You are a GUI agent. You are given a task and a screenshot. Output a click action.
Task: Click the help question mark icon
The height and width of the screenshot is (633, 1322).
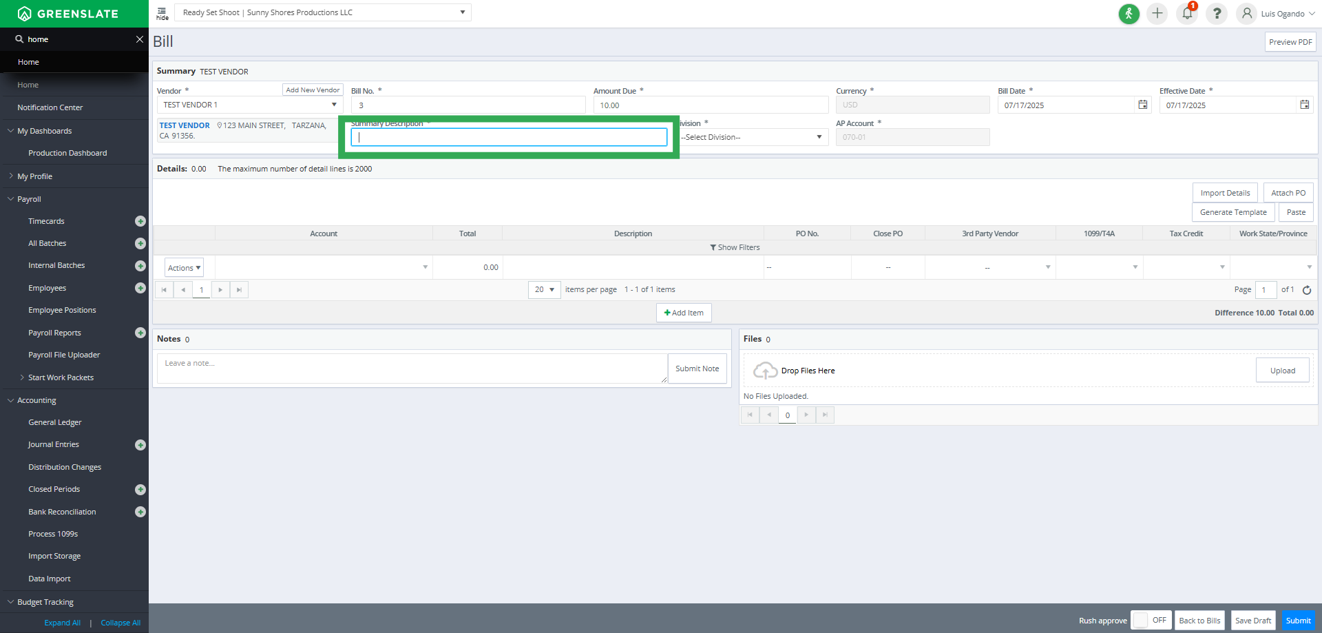tap(1217, 14)
